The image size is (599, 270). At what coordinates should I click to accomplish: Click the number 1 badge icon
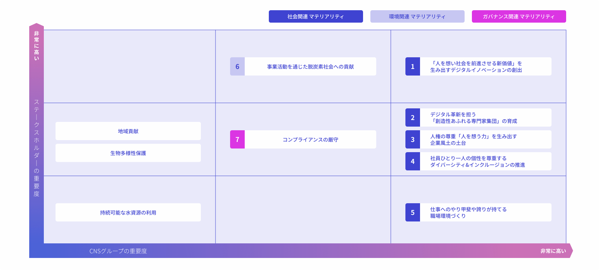click(x=413, y=66)
